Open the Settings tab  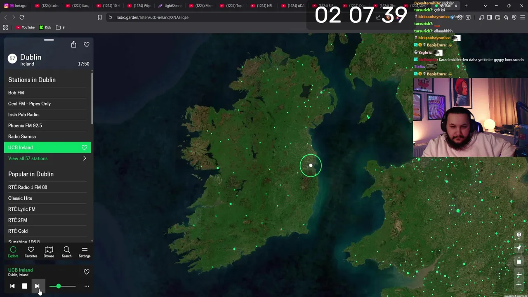(x=85, y=252)
